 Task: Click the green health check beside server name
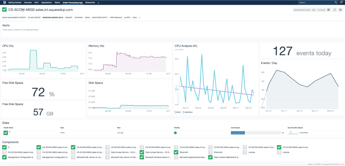(x=5, y=9)
